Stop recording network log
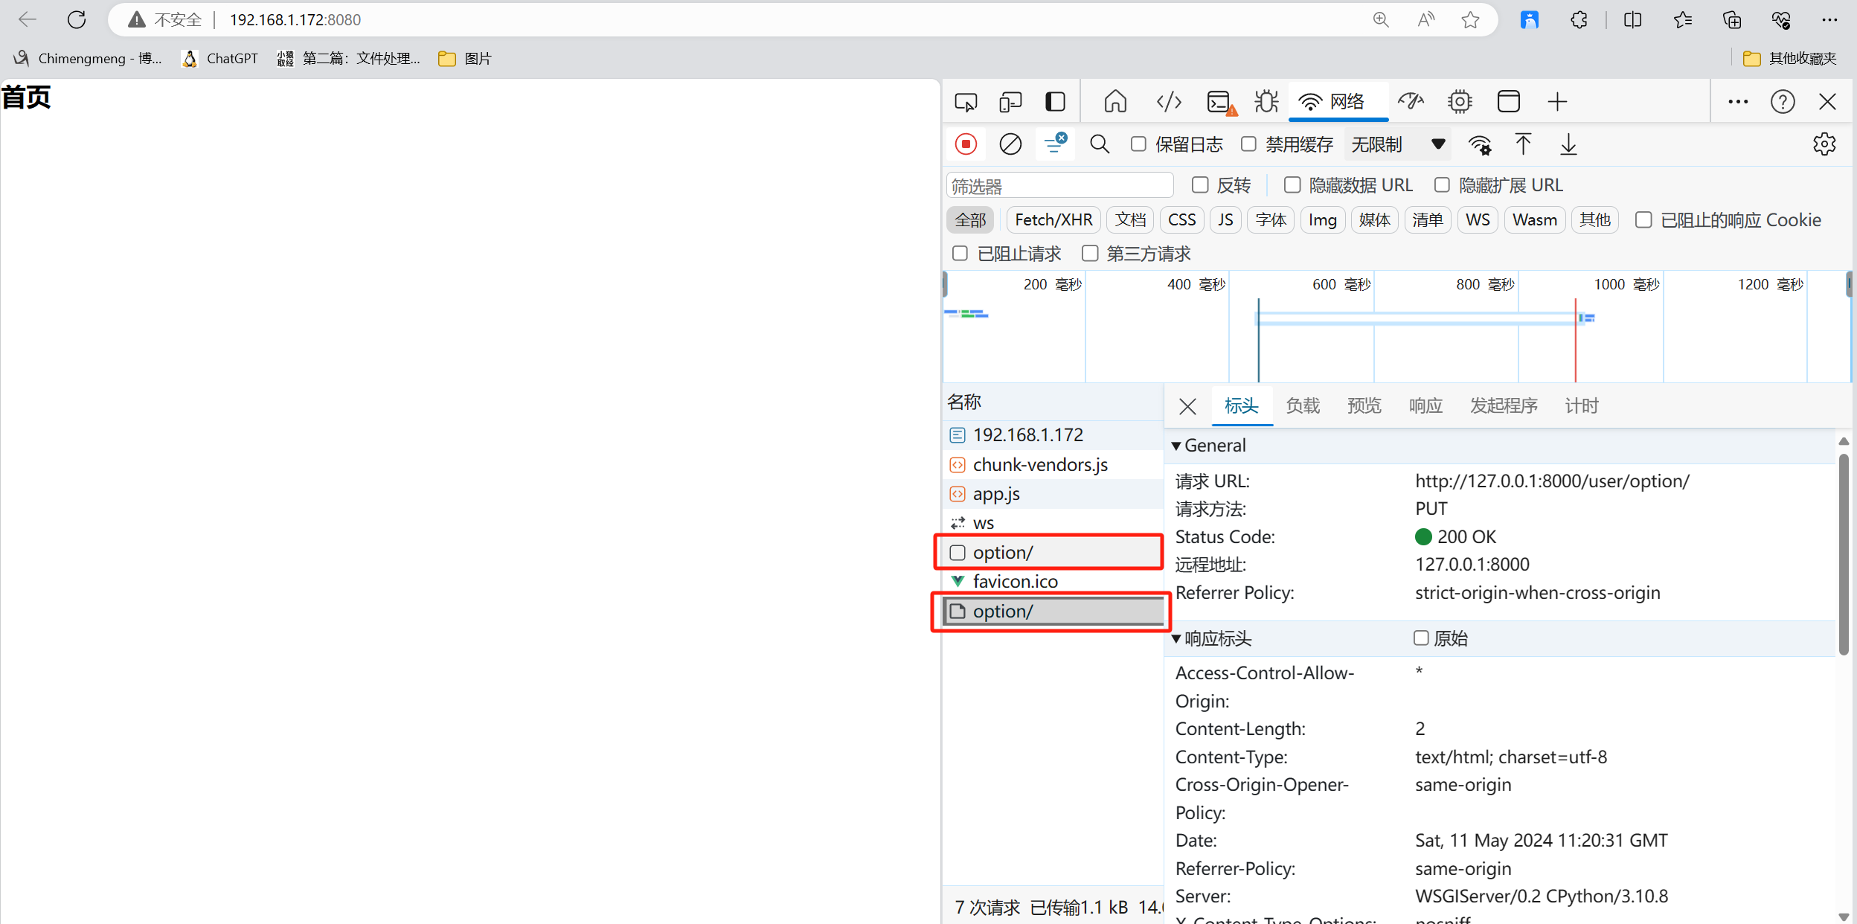Screen dimensions: 1857x924 [966, 144]
